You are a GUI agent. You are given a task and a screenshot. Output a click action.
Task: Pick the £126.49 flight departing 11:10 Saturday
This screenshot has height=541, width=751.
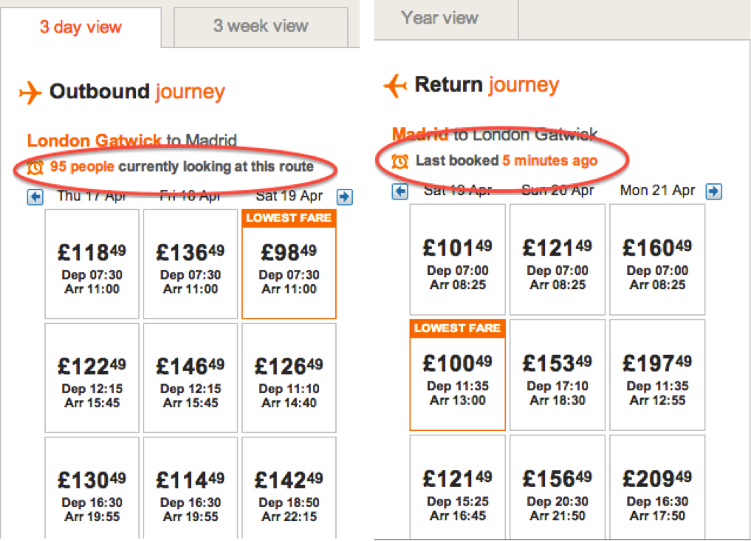289,377
